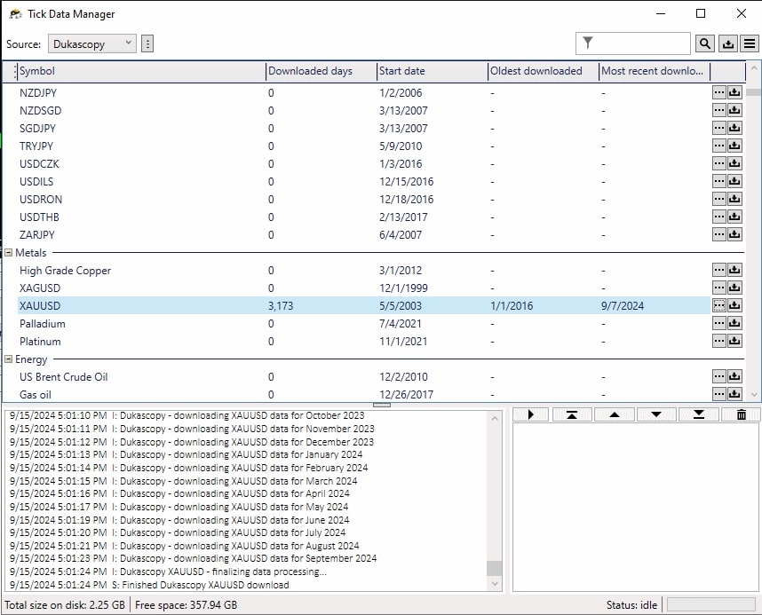Move queue item up
762x615 pixels.
[615, 414]
